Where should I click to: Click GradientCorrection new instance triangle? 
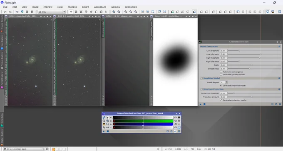[x=201, y=104]
